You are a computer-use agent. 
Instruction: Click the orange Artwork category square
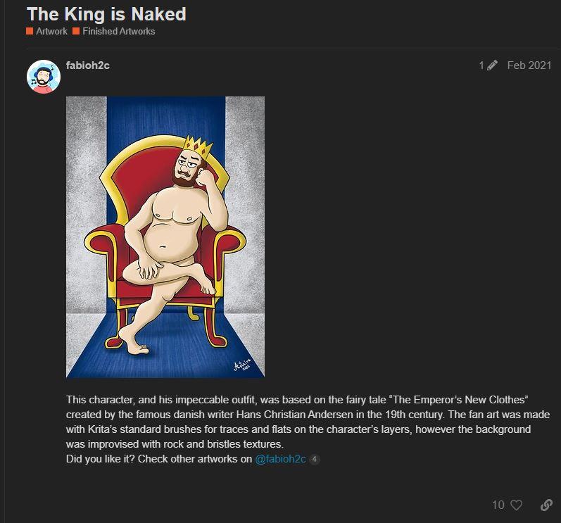click(30, 31)
